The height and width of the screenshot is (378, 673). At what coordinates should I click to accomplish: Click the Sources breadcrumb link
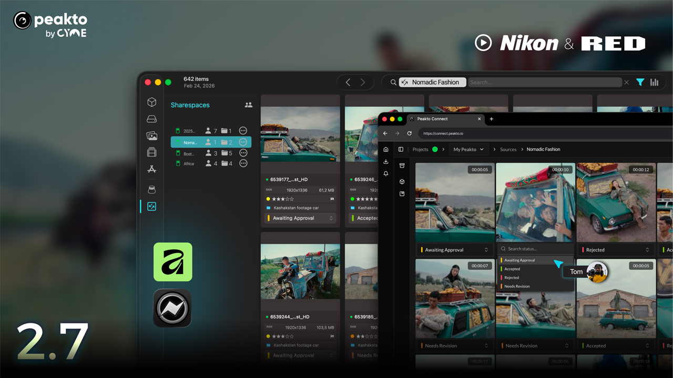click(508, 149)
